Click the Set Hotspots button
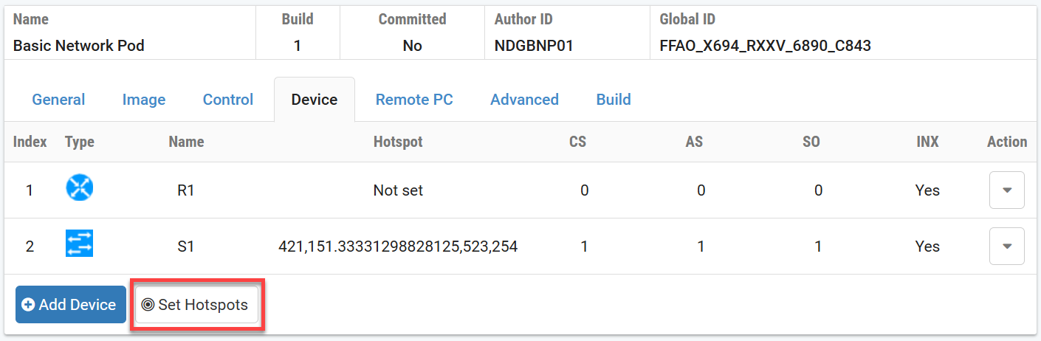 point(196,305)
